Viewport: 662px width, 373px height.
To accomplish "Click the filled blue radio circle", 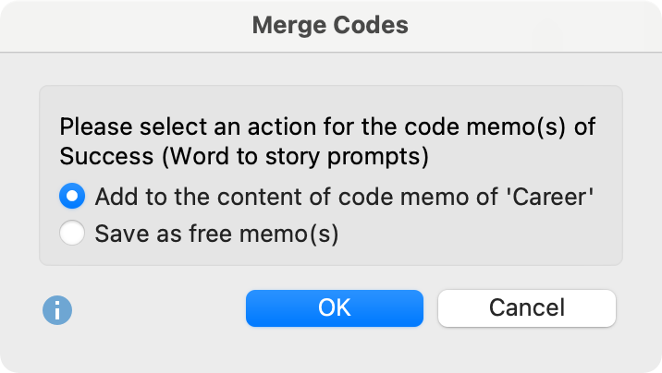I will [72, 196].
